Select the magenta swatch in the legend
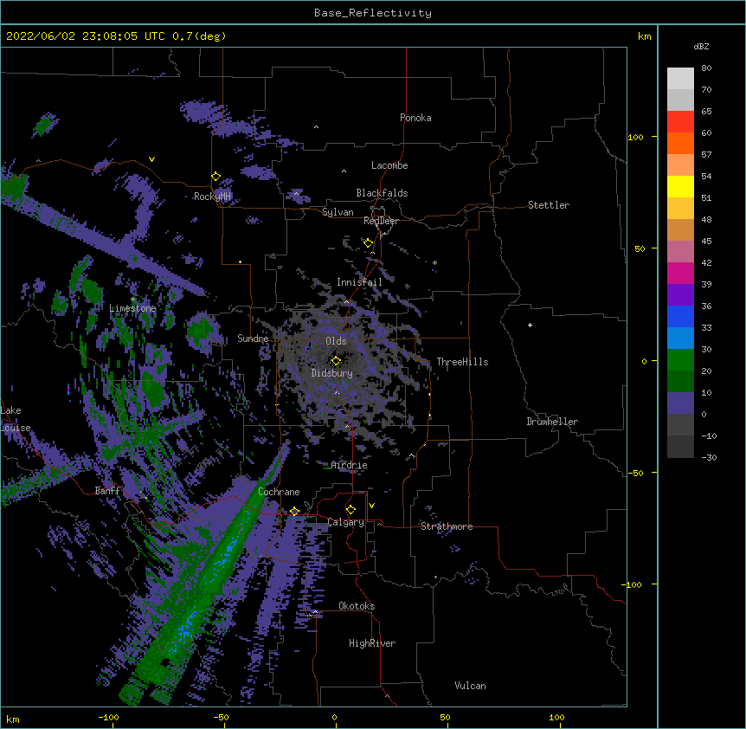Image resolution: width=746 pixels, height=729 pixels. tap(680, 273)
